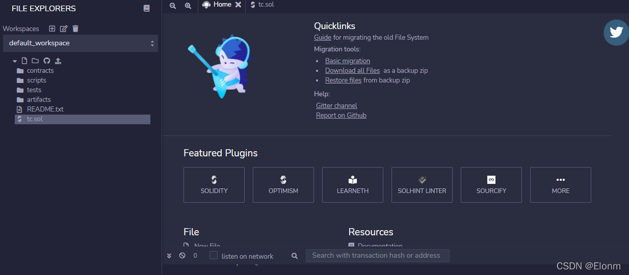Publish files to GitHub gist icon
The image size is (629, 275).
[x=47, y=61]
